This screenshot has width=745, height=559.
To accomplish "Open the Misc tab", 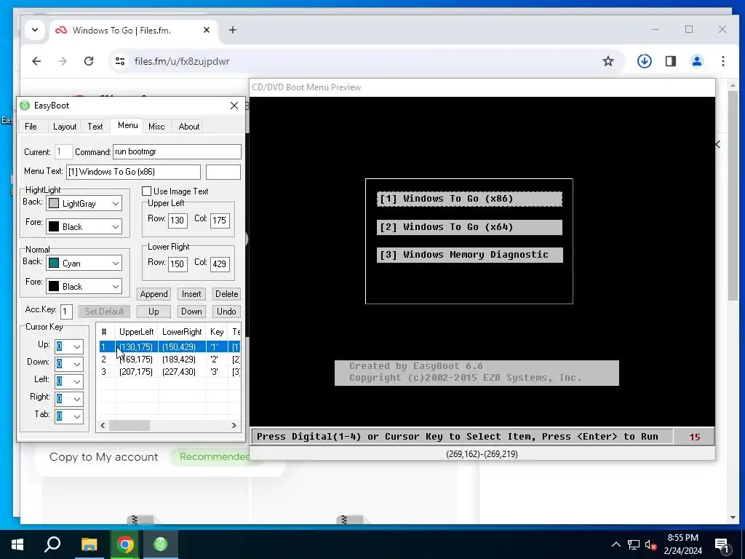I will (156, 127).
